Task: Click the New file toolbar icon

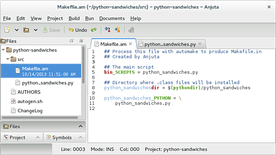Action: pos(7,30)
